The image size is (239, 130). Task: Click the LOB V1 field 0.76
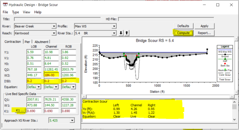coord(34,58)
